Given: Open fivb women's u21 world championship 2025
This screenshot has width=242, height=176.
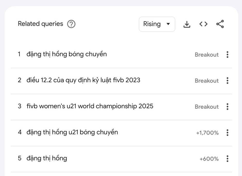Looking at the screenshot, I should click(x=90, y=106).
